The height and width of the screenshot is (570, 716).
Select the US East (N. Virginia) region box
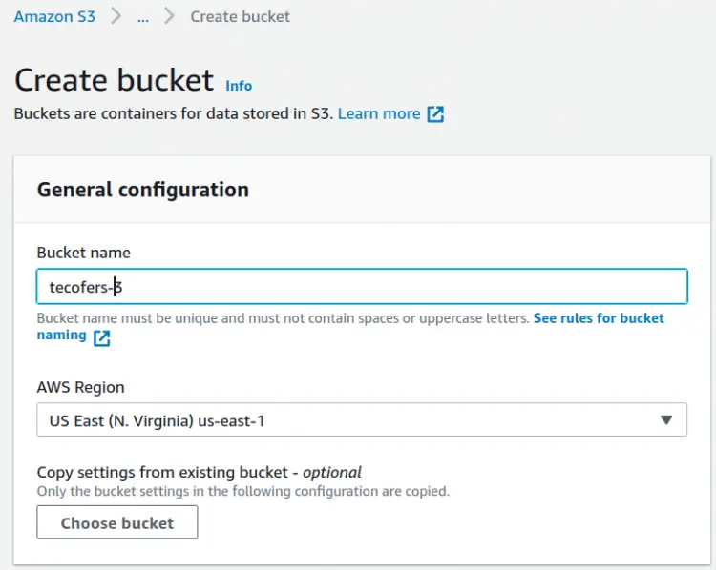[361, 419]
